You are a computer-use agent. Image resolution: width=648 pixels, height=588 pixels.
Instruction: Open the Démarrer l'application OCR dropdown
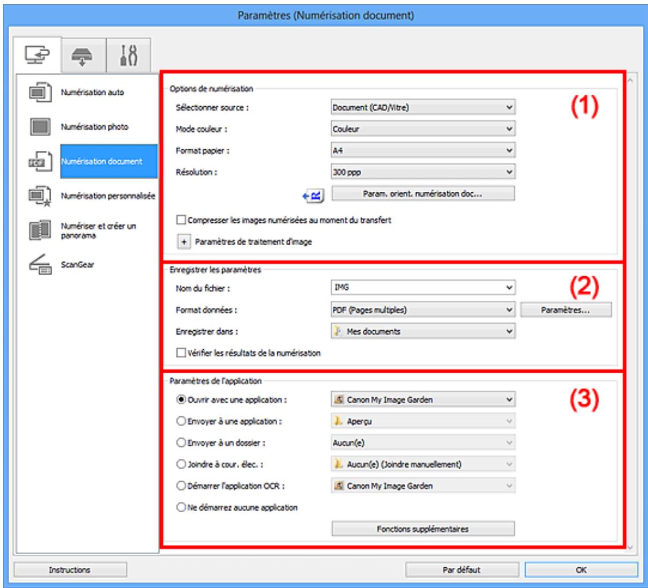click(x=423, y=485)
